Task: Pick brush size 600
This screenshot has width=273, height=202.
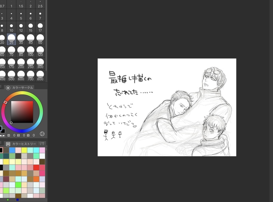Action: pos(21,76)
